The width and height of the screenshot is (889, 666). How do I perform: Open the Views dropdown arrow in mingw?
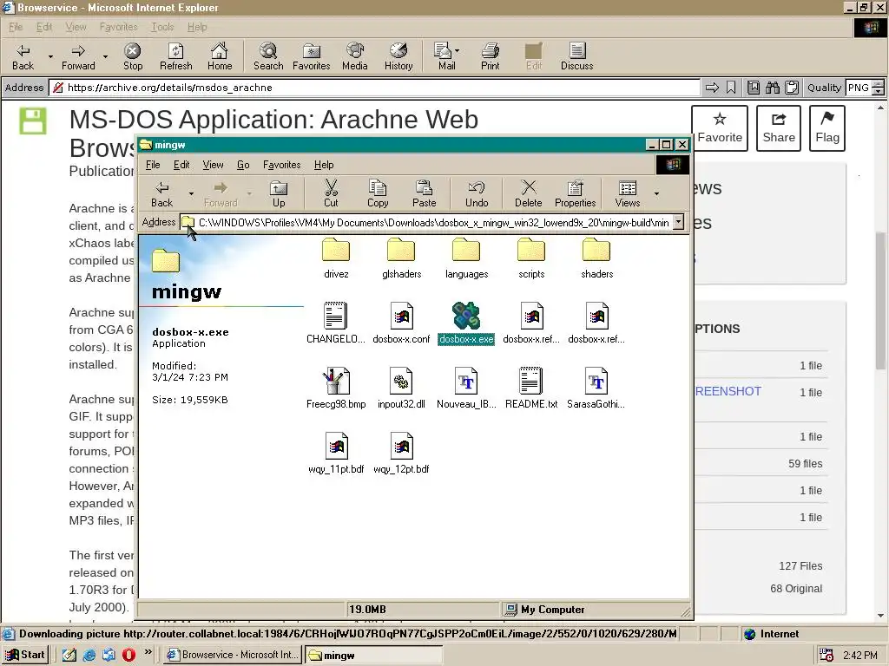pos(656,193)
